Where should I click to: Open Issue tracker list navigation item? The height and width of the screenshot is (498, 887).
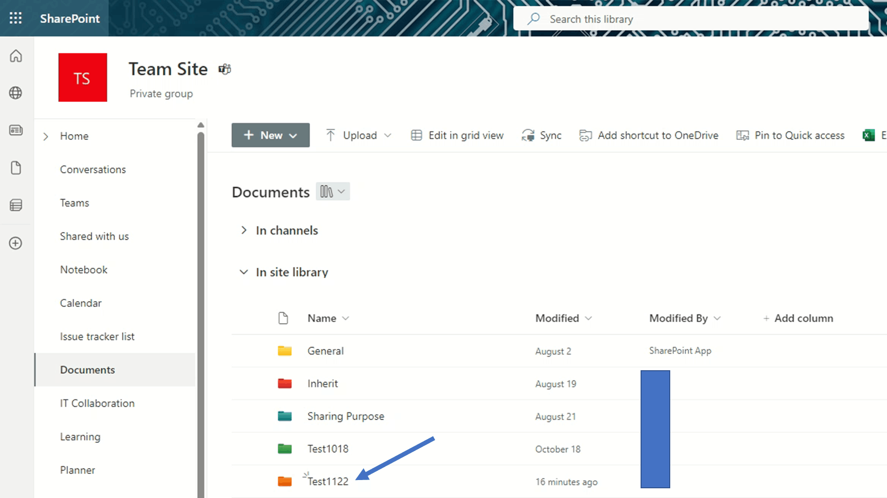[97, 337]
